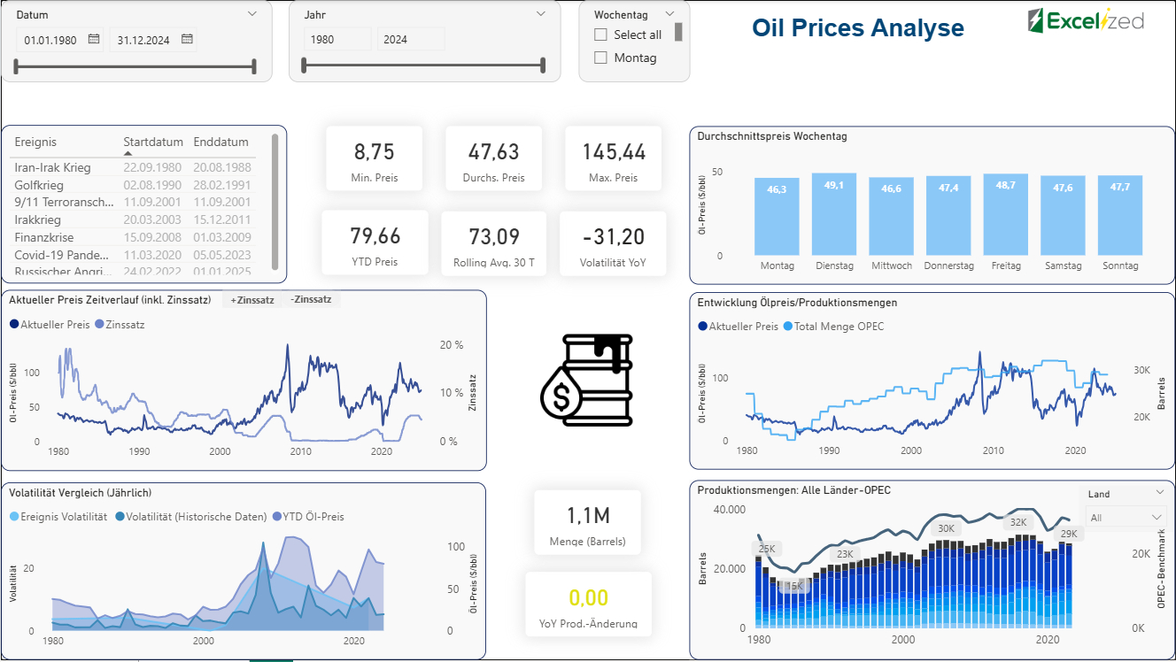Image resolution: width=1176 pixels, height=662 pixels.
Task: Click the Dienstag bar 49,1
Action: [x=834, y=214]
